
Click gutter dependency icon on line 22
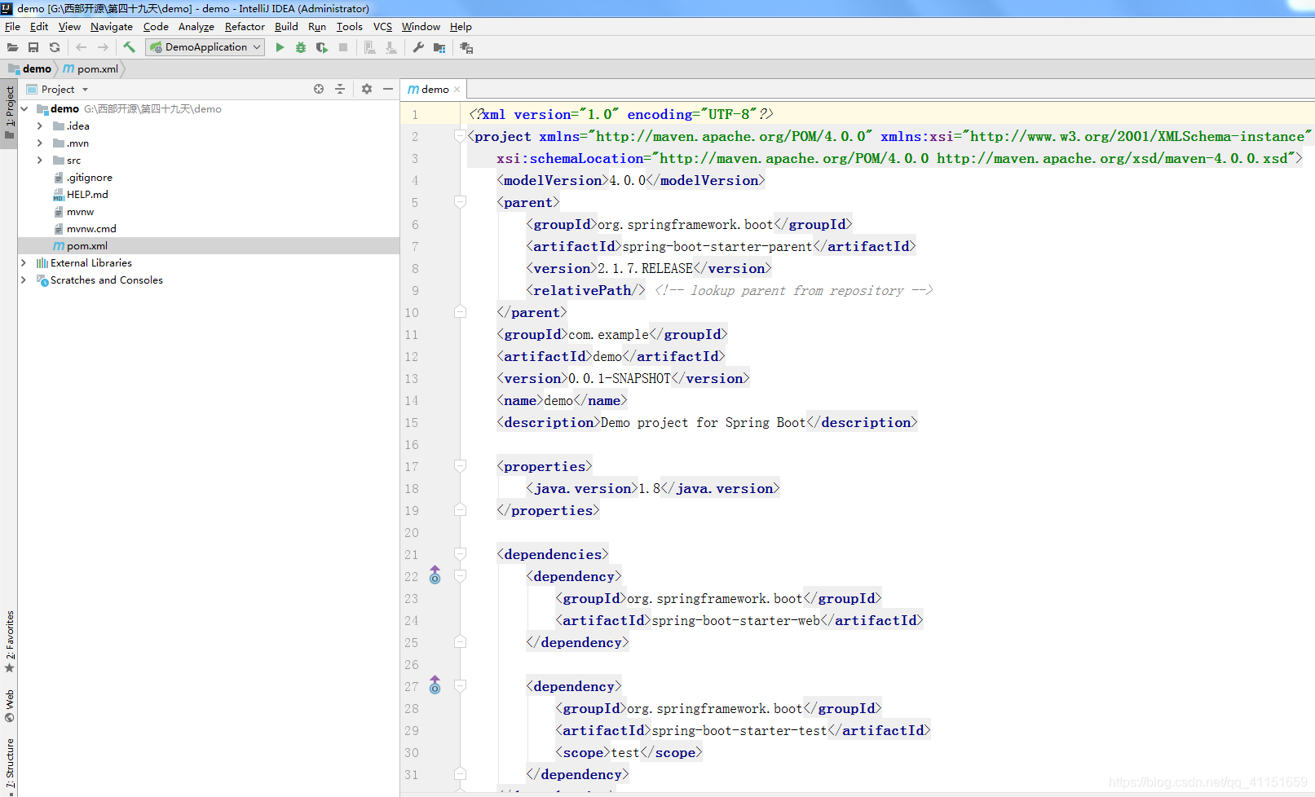[x=435, y=575]
